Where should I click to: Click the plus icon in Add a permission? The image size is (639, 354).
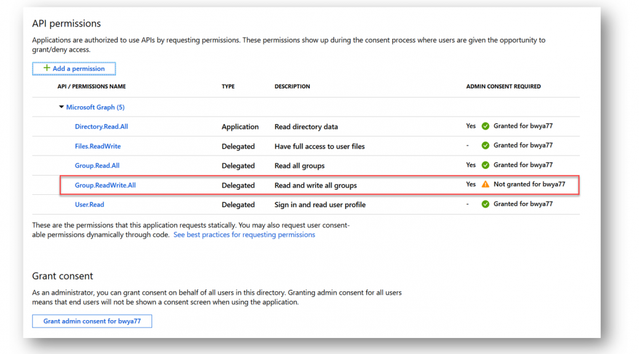coord(47,68)
